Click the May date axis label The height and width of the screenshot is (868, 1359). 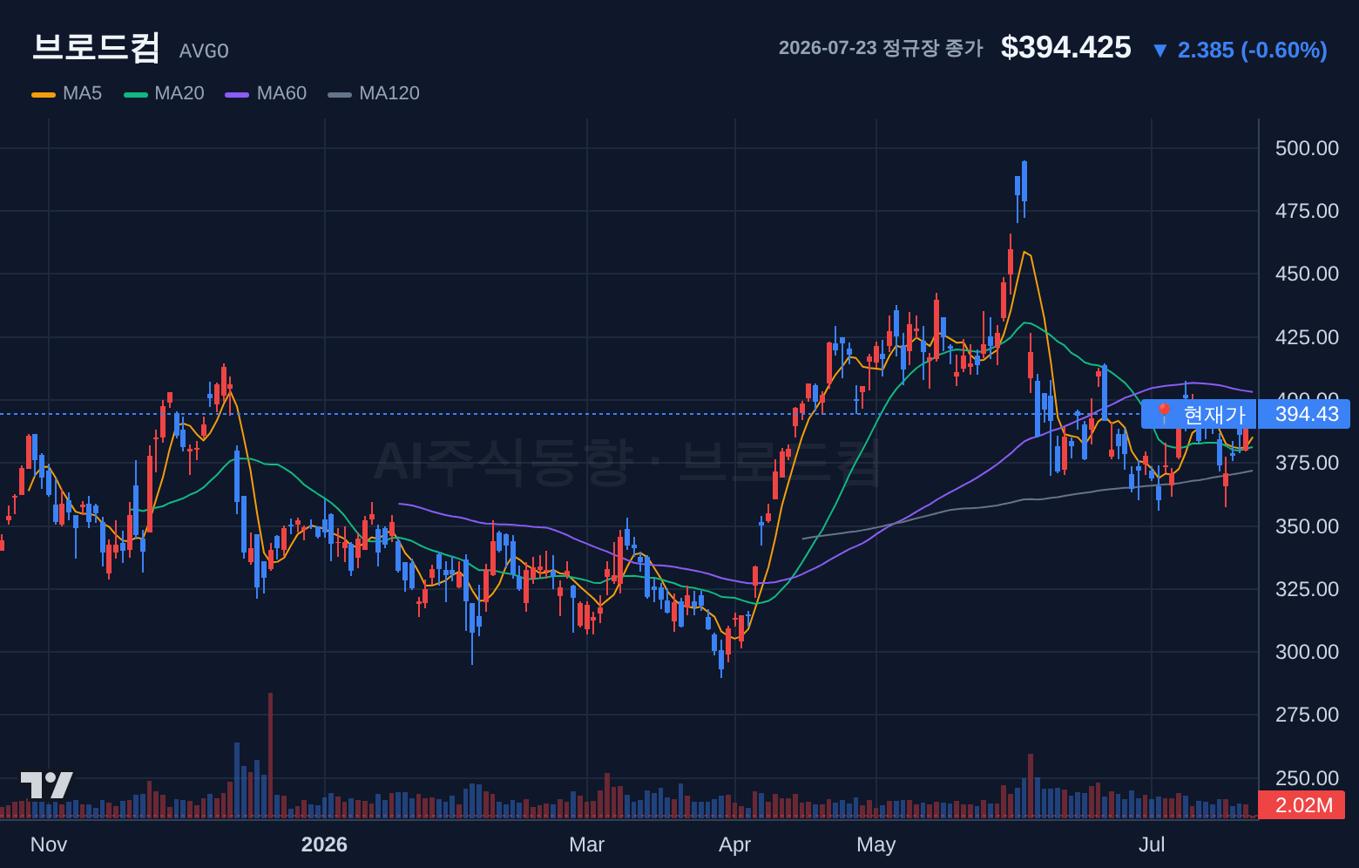coord(876,844)
